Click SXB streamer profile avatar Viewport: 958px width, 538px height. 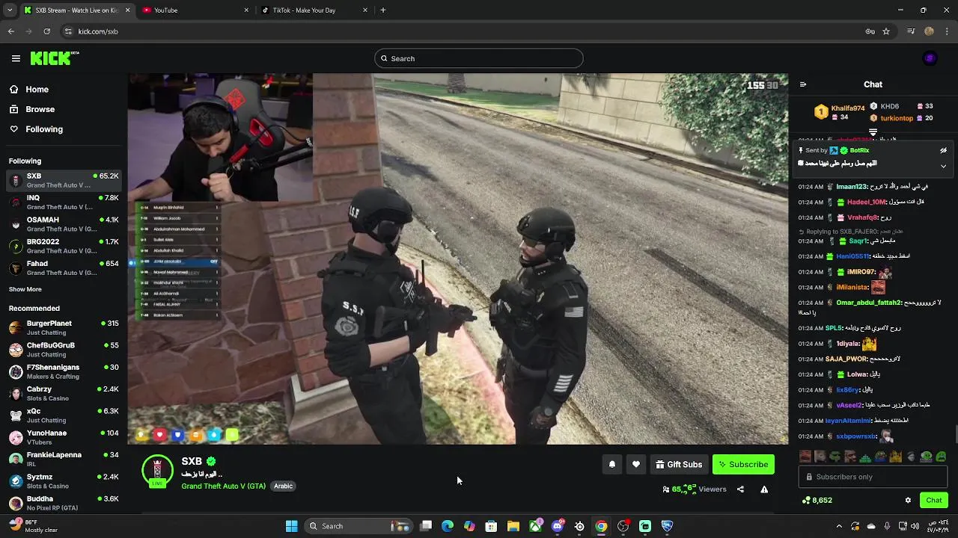coord(157,471)
